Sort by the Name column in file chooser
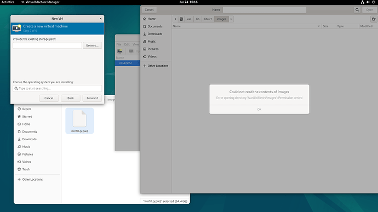The height and width of the screenshot is (212, 378). (x=247, y=26)
